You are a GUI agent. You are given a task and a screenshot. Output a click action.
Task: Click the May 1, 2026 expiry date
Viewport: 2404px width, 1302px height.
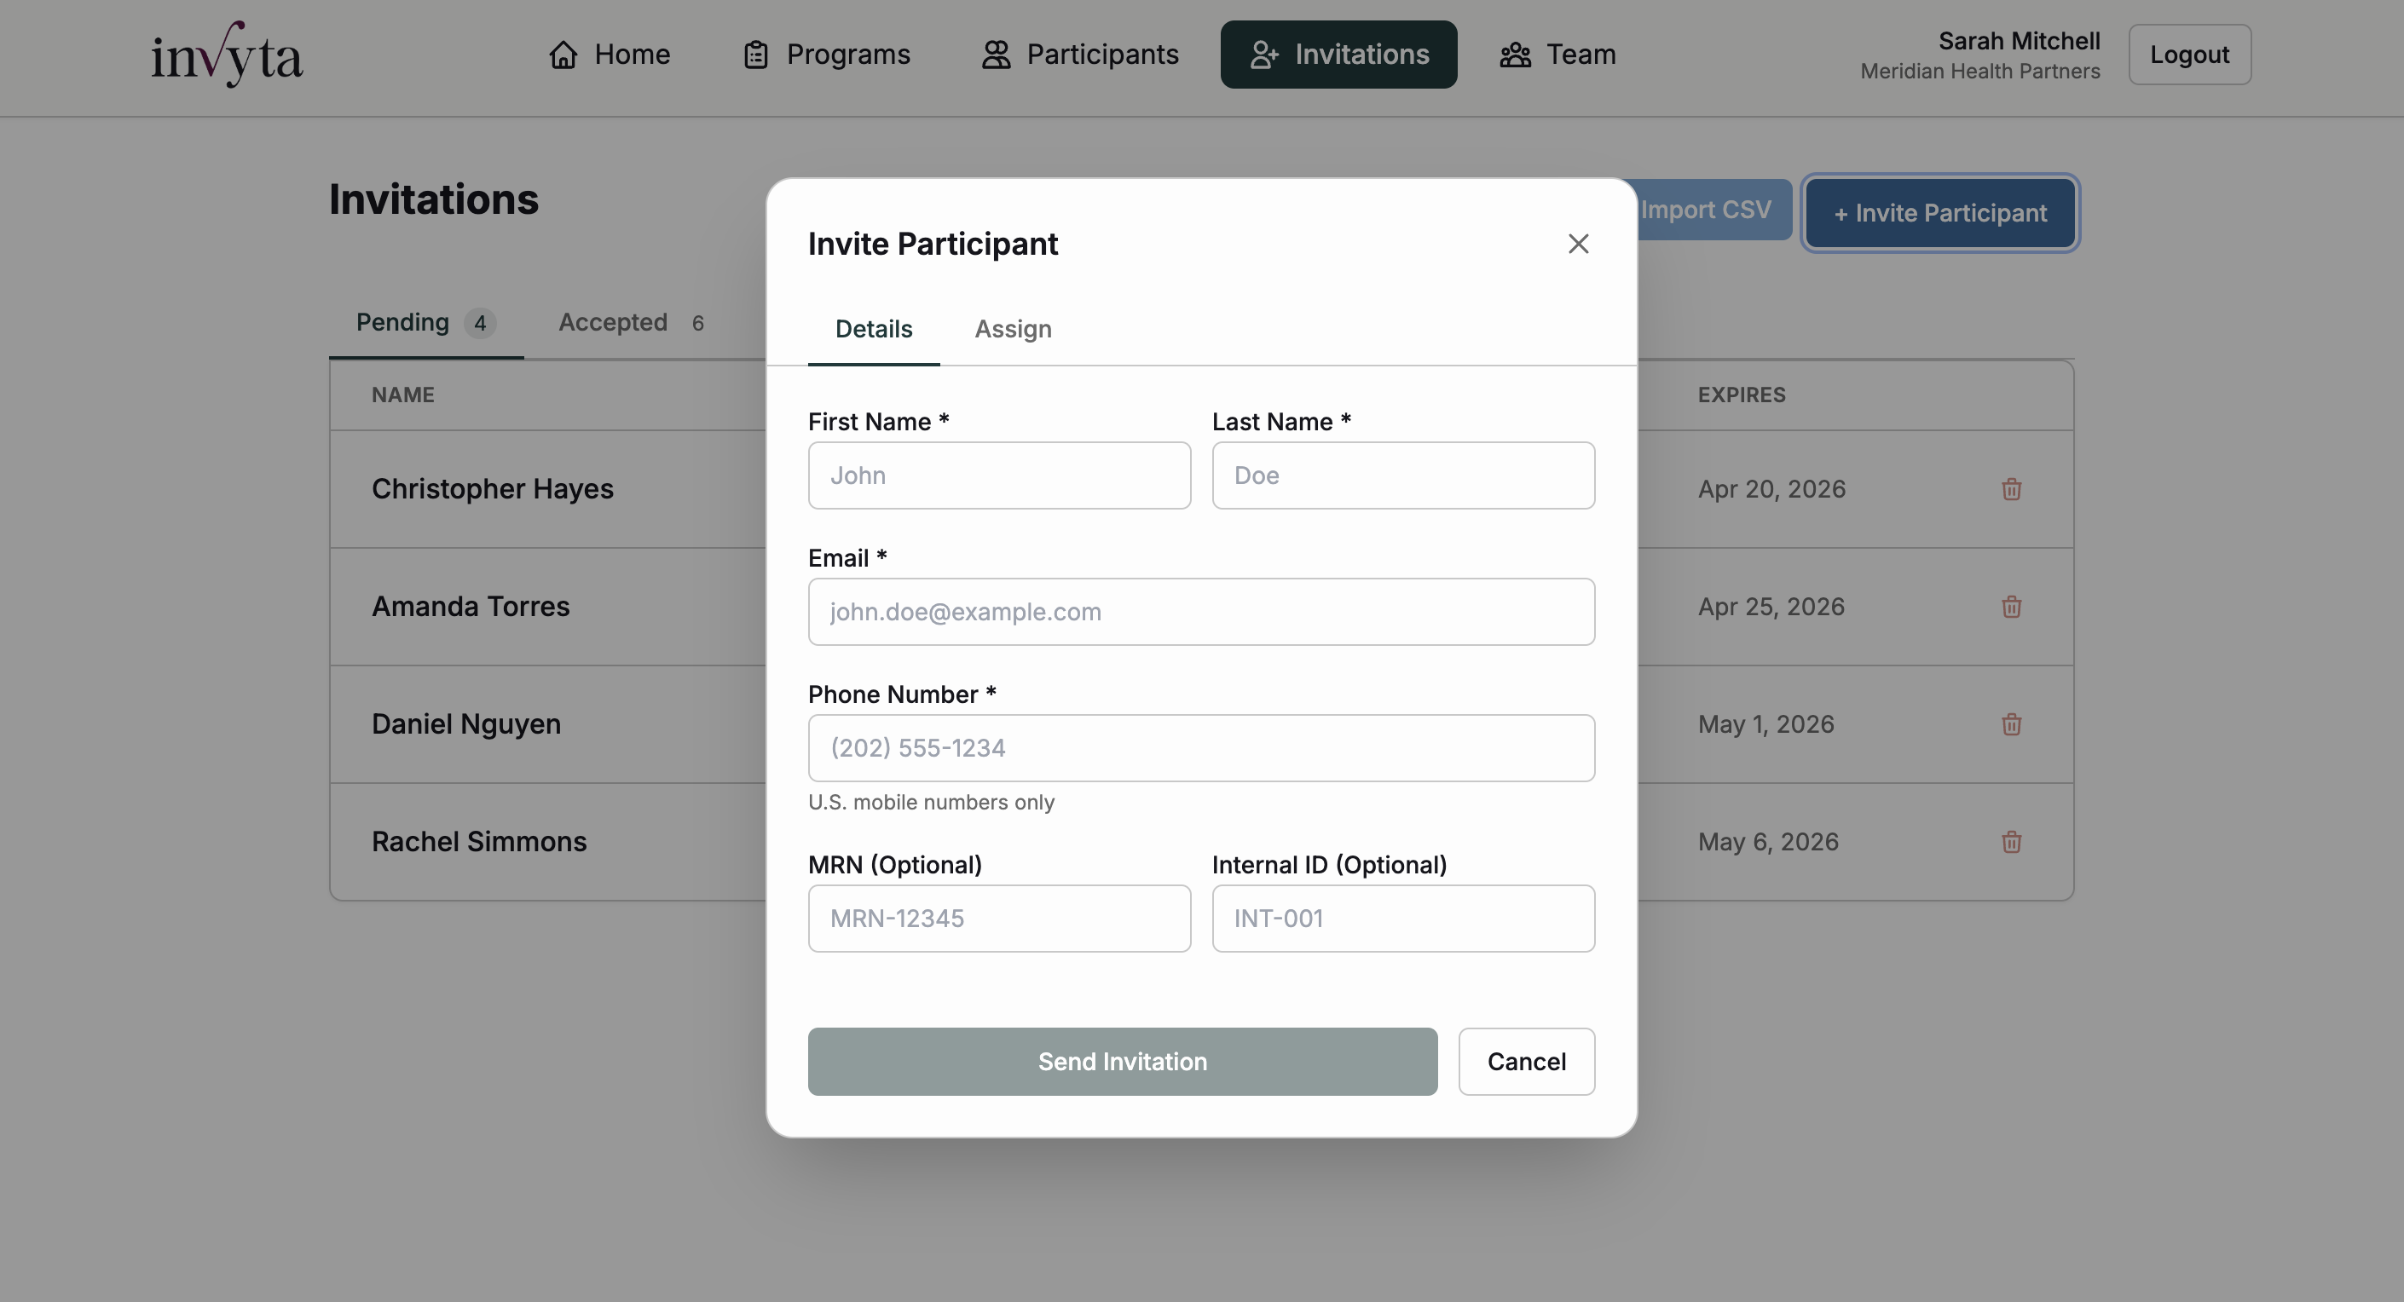point(1765,723)
